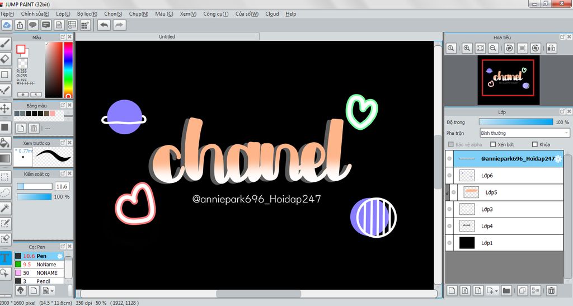Toggle visibility of @anniepark696_Hoidap247 text layer
Viewport: 573px width, 306px height.
point(449,158)
